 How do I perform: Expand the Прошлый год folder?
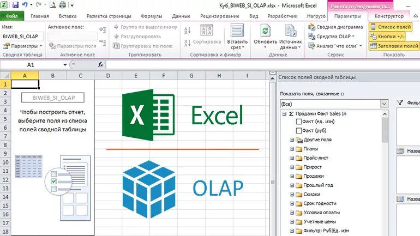[x=292, y=185]
